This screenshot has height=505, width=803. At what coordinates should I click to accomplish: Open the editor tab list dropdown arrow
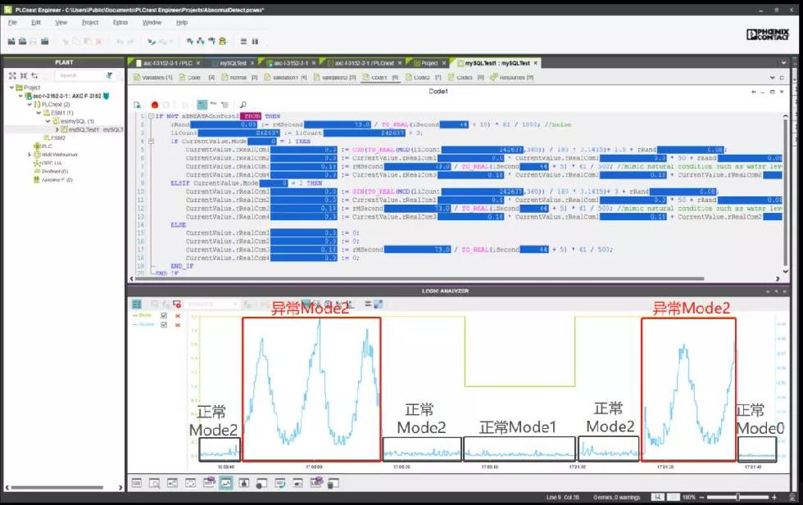pyautogui.click(x=783, y=63)
